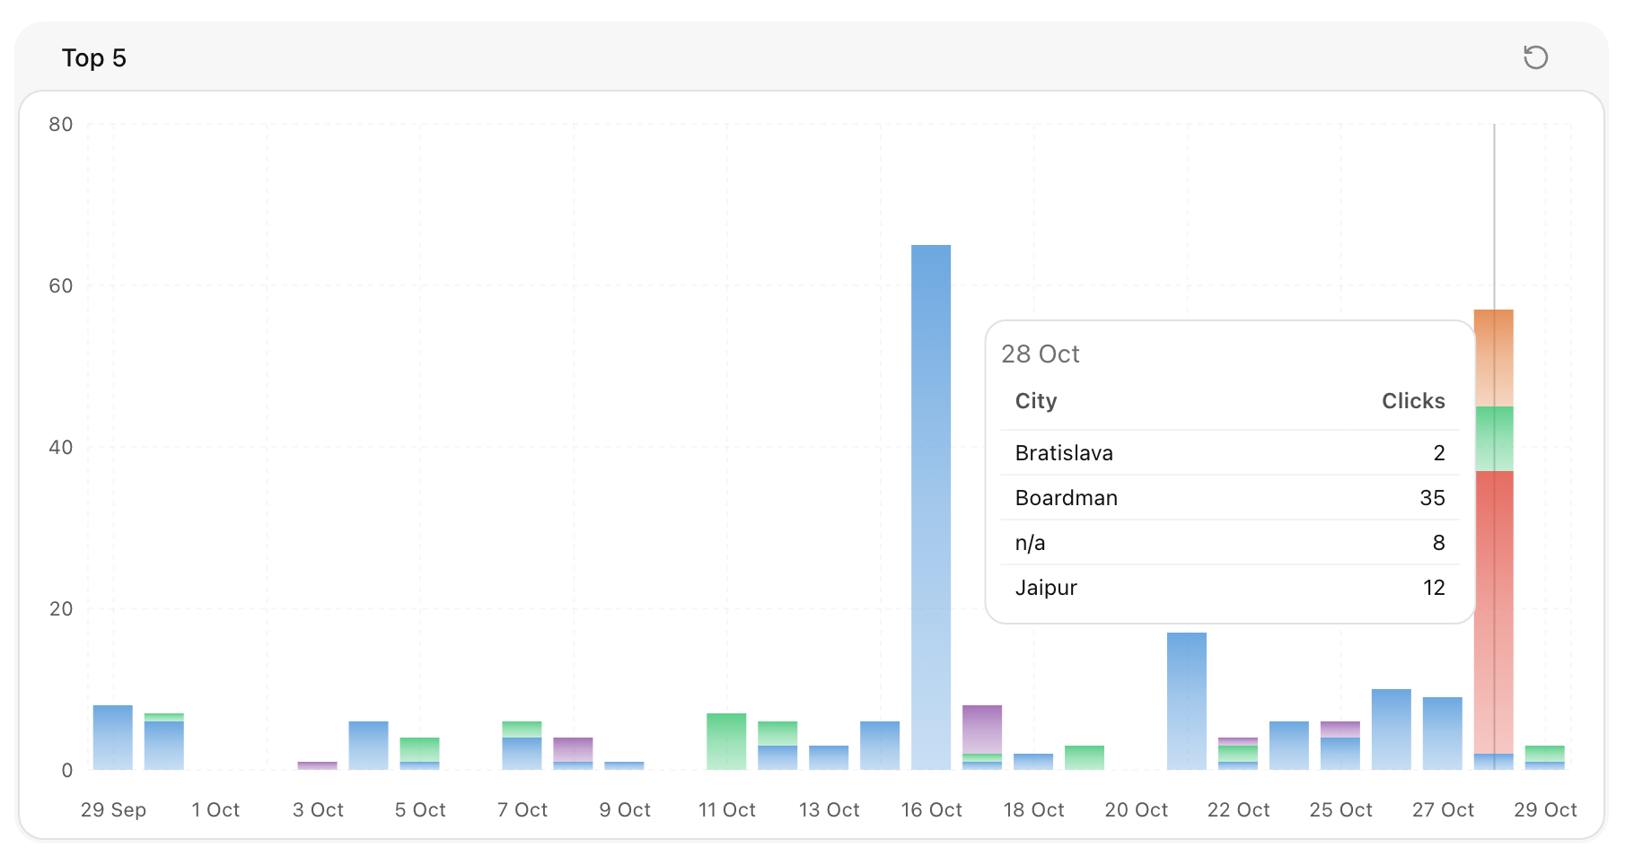
Task: Click the green bar segment at 5 Oct
Action: pyautogui.click(x=419, y=749)
